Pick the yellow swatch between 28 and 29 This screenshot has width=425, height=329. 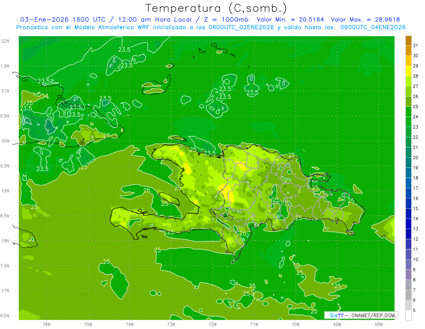click(408, 71)
